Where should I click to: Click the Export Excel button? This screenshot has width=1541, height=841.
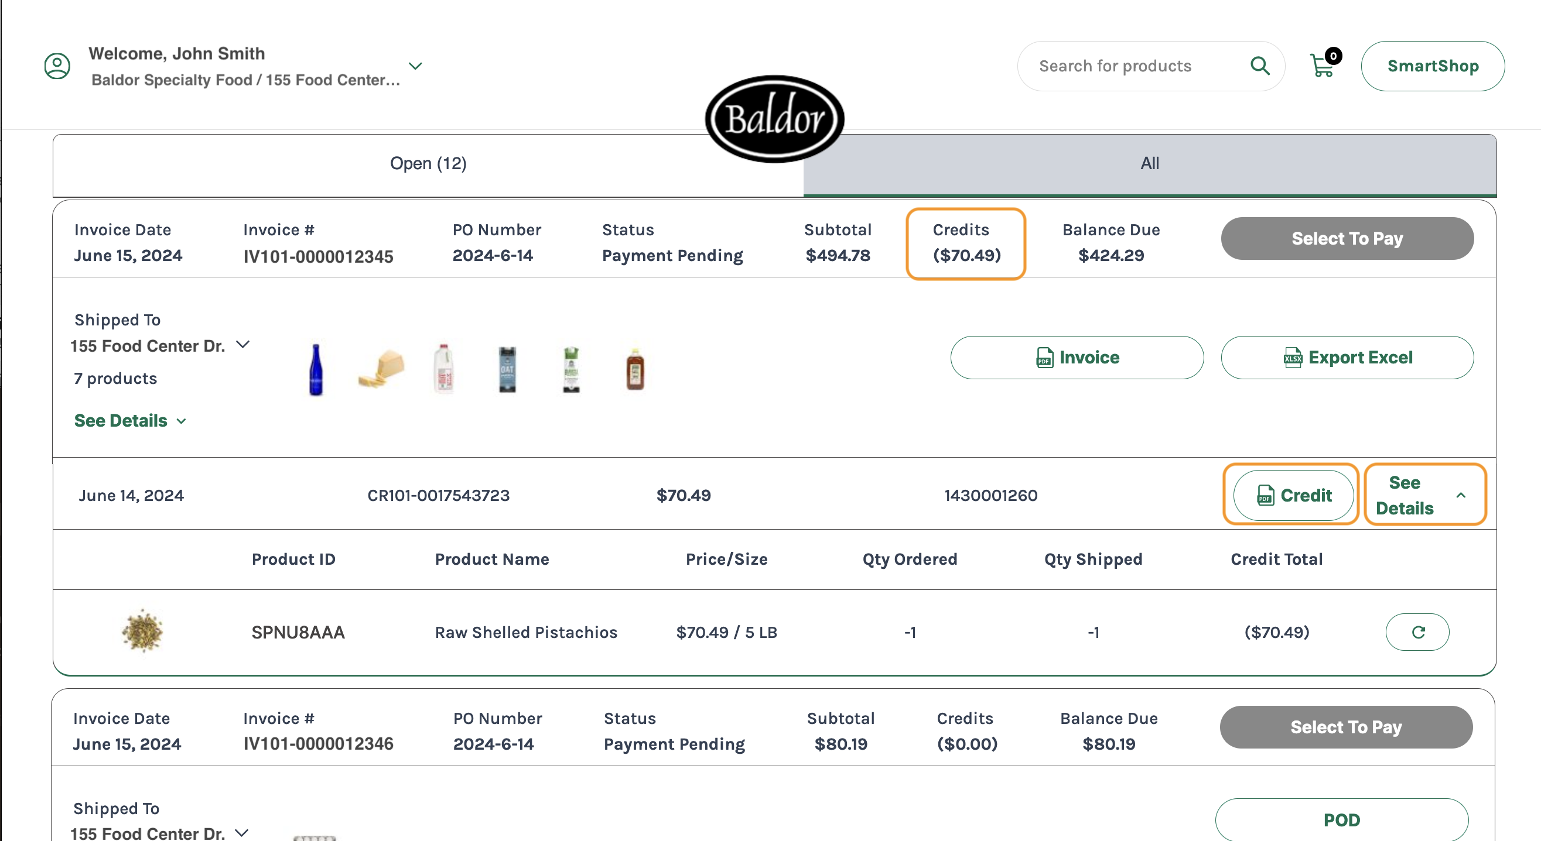pos(1347,358)
